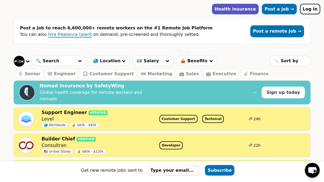
Task: Select the Marketing tag filter
Action: [157, 74]
